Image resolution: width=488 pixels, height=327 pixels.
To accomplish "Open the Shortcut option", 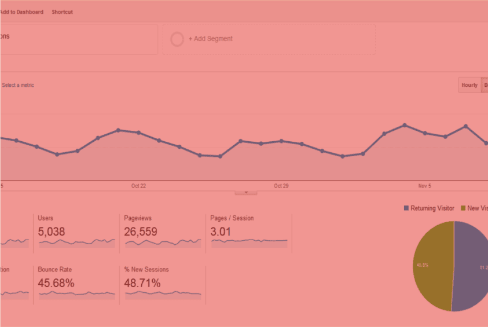I will pyautogui.click(x=63, y=12).
